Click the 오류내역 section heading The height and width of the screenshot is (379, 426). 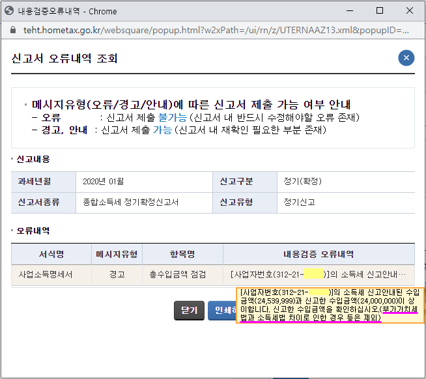pos(33,231)
